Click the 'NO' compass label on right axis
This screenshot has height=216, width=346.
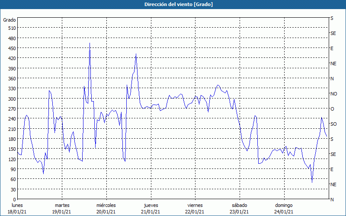pyautogui.click(x=333, y=94)
